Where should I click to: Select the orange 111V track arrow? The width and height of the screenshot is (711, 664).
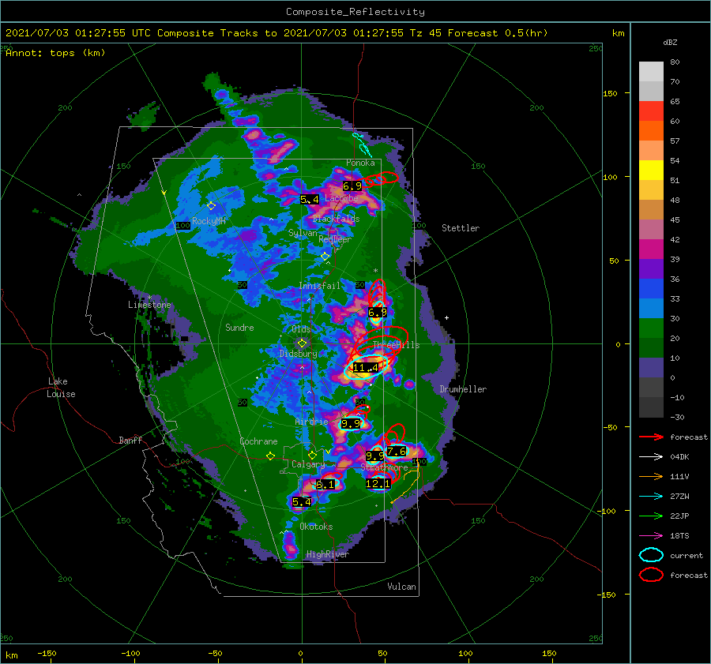click(651, 476)
